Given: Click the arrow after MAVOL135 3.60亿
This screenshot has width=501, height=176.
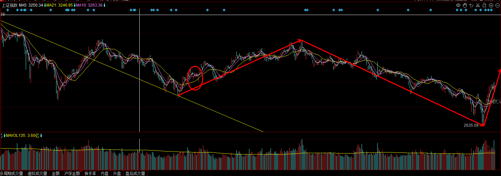Looking at the screenshot, I should coord(41,135).
